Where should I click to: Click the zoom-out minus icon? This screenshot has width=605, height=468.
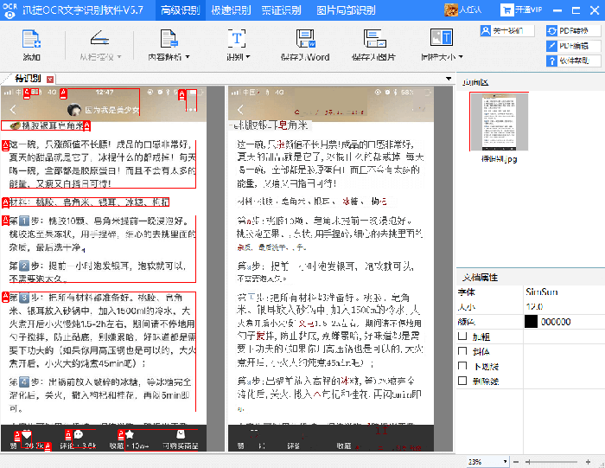point(514,461)
